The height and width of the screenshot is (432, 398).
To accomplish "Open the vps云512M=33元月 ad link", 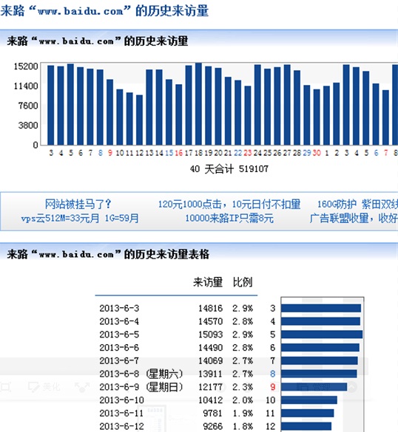I will tap(80, 219).
